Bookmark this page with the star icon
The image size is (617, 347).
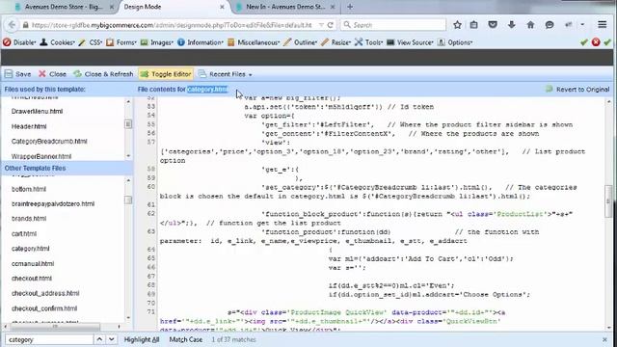pyautogui.click(x=457, y=25)
